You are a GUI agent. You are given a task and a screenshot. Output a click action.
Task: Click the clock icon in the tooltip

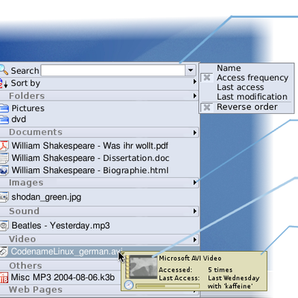coord(129,285)
